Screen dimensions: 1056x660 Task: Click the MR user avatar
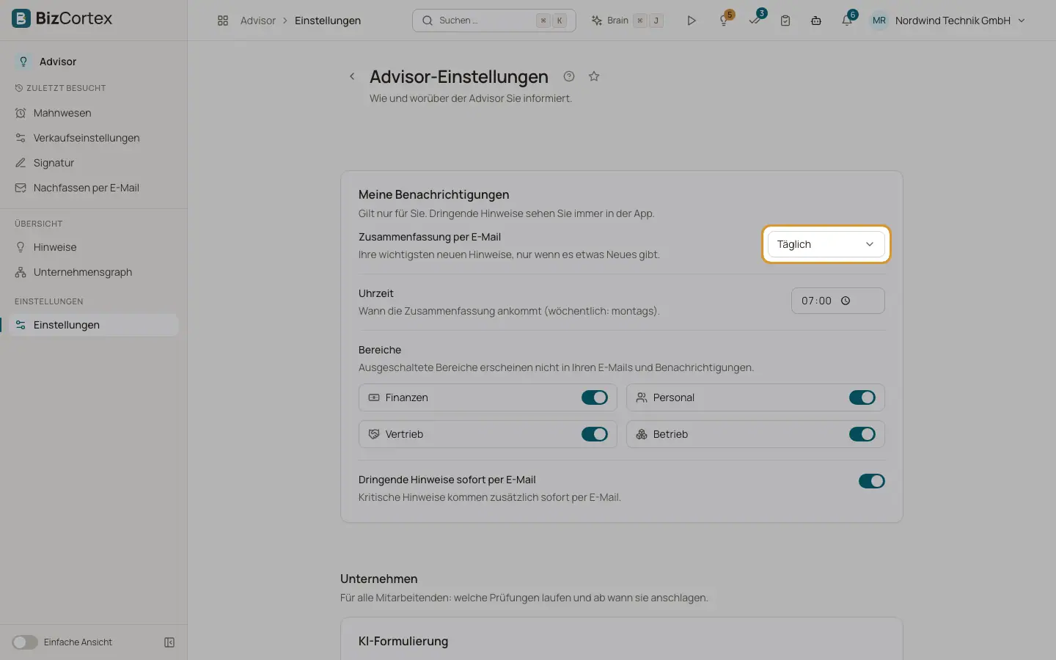(879, 21)
